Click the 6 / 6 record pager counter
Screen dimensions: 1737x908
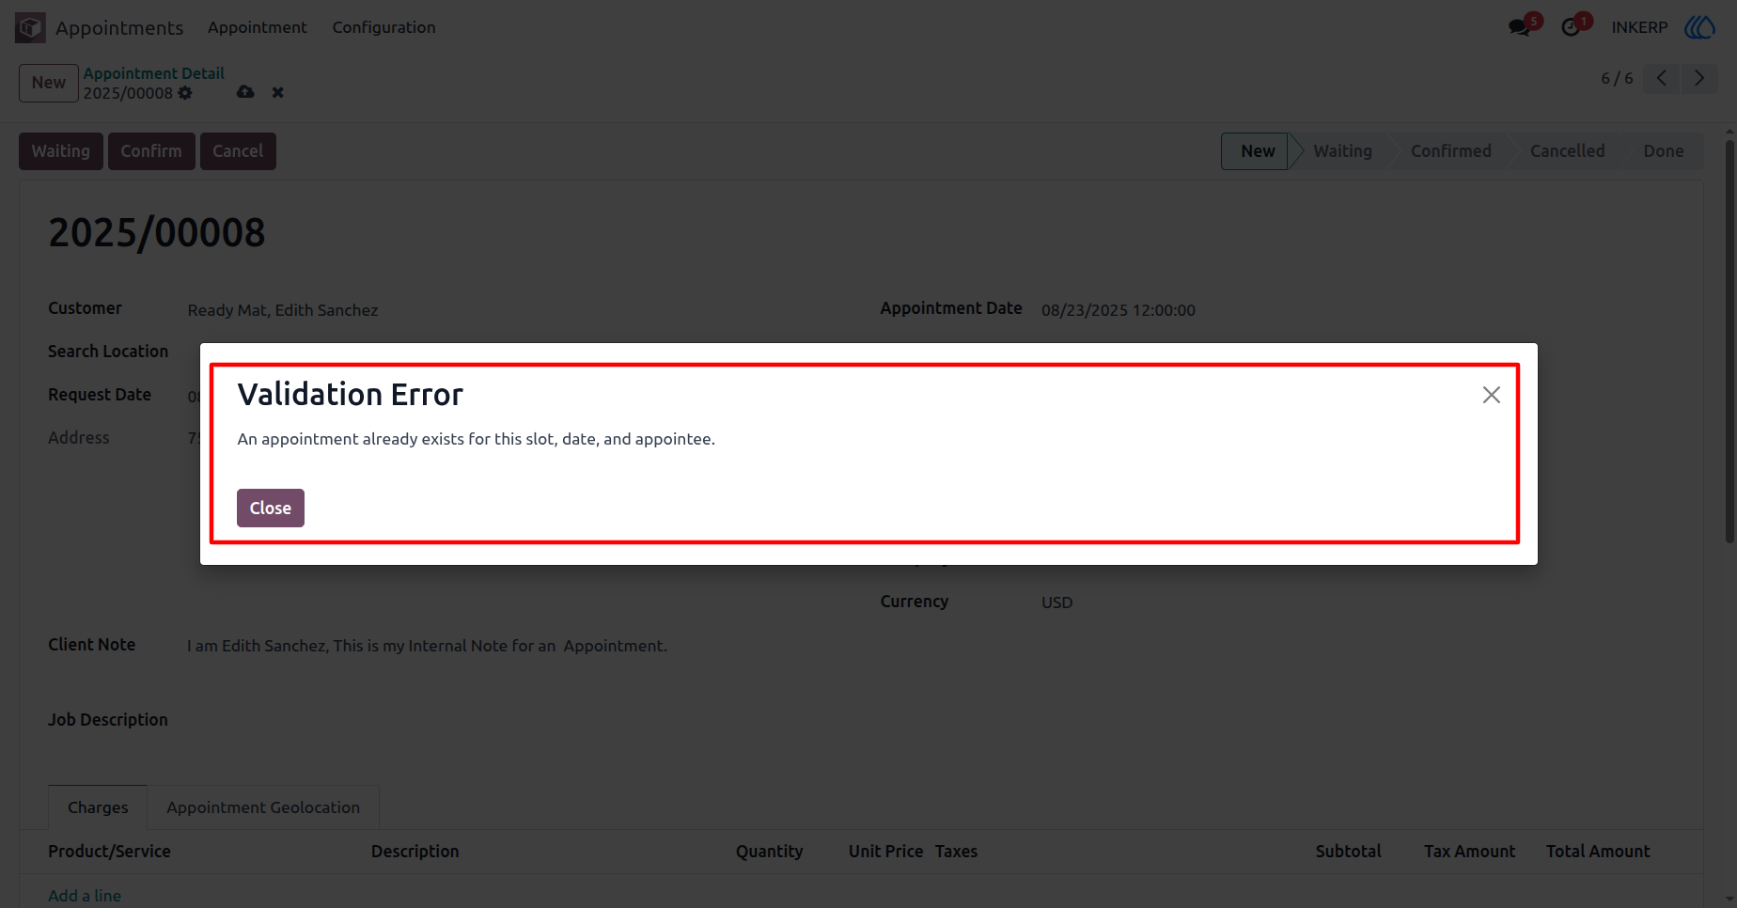tap(1617, 78)
